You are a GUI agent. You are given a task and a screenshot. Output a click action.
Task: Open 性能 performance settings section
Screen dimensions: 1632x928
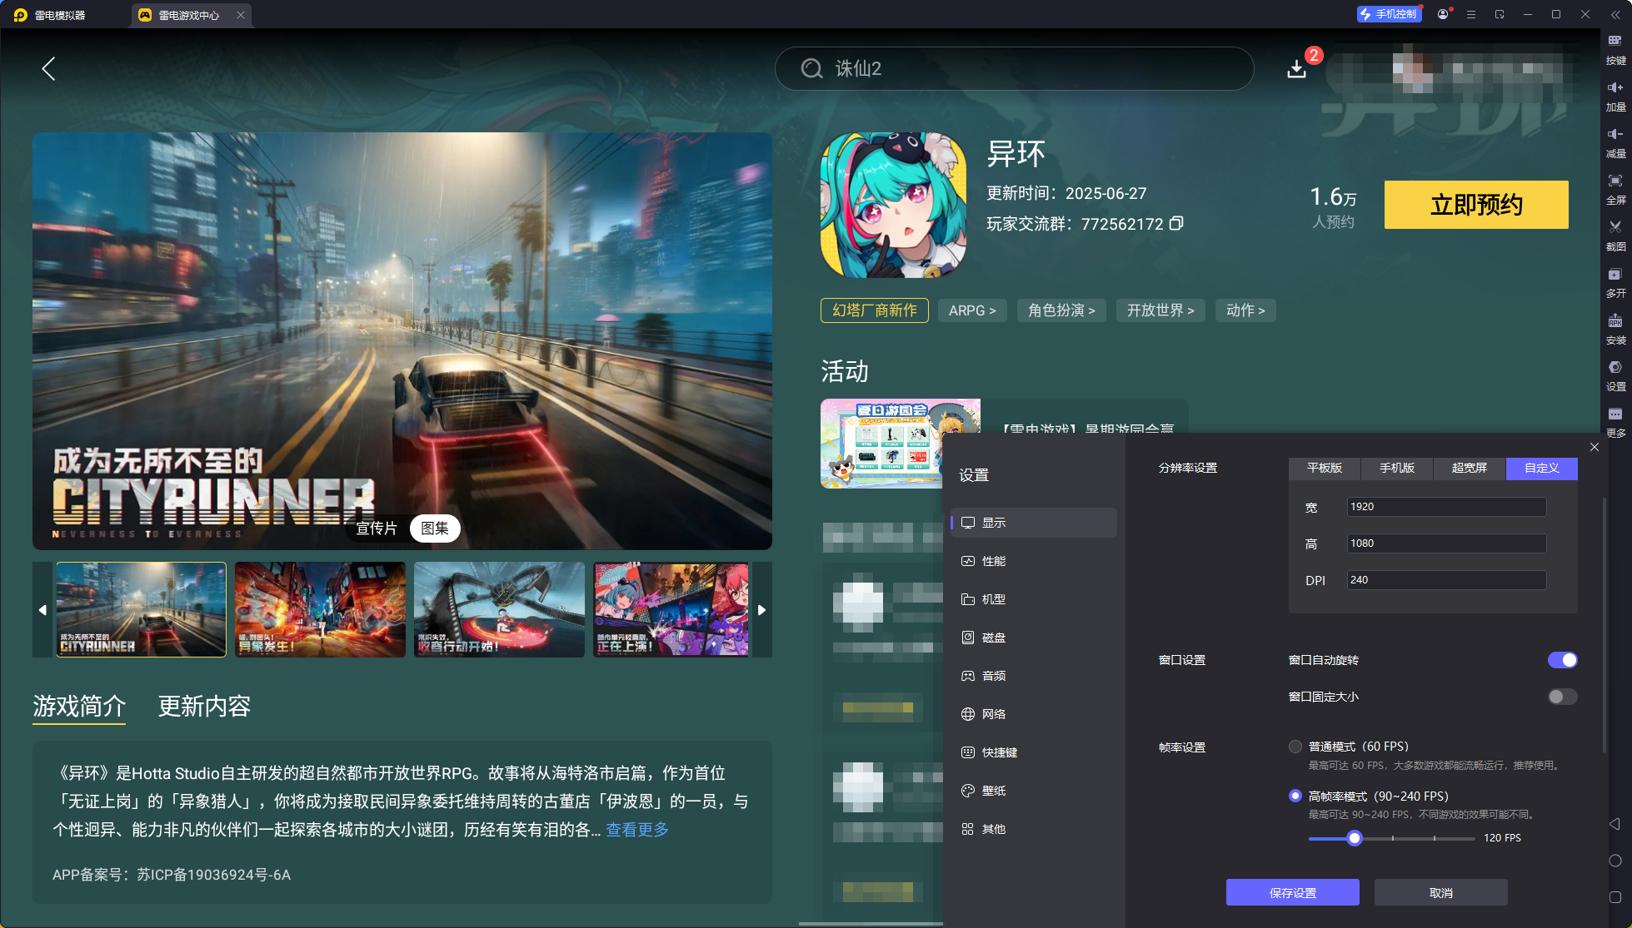[1033, 561]
